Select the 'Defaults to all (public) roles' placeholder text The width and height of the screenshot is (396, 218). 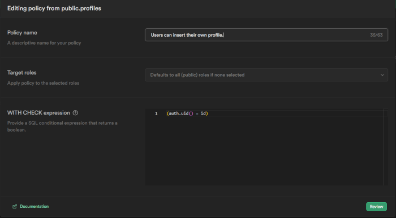click(197, 75)
